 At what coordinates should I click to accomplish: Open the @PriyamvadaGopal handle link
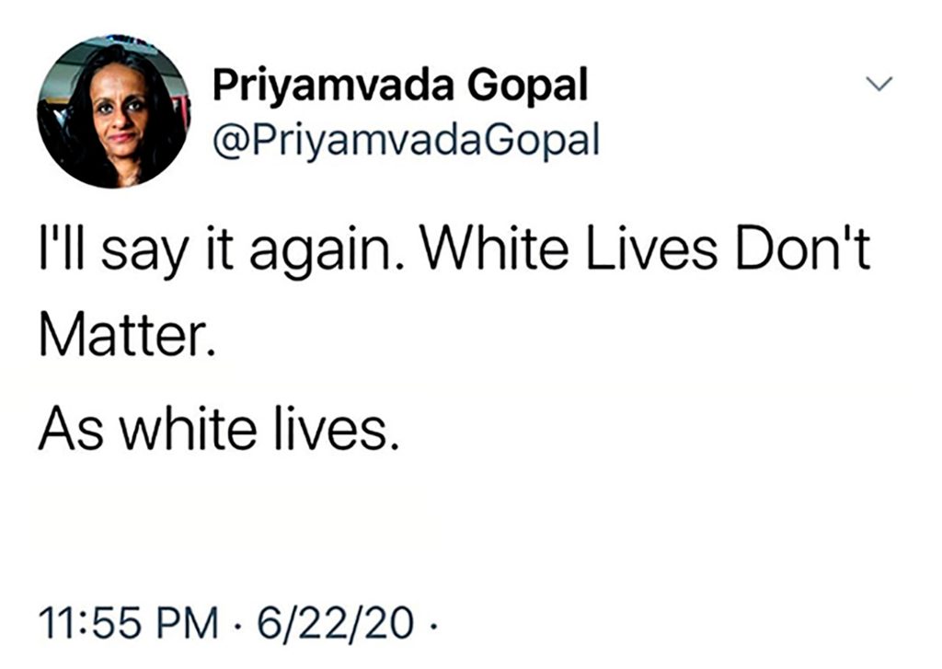(x=406, y=141)
